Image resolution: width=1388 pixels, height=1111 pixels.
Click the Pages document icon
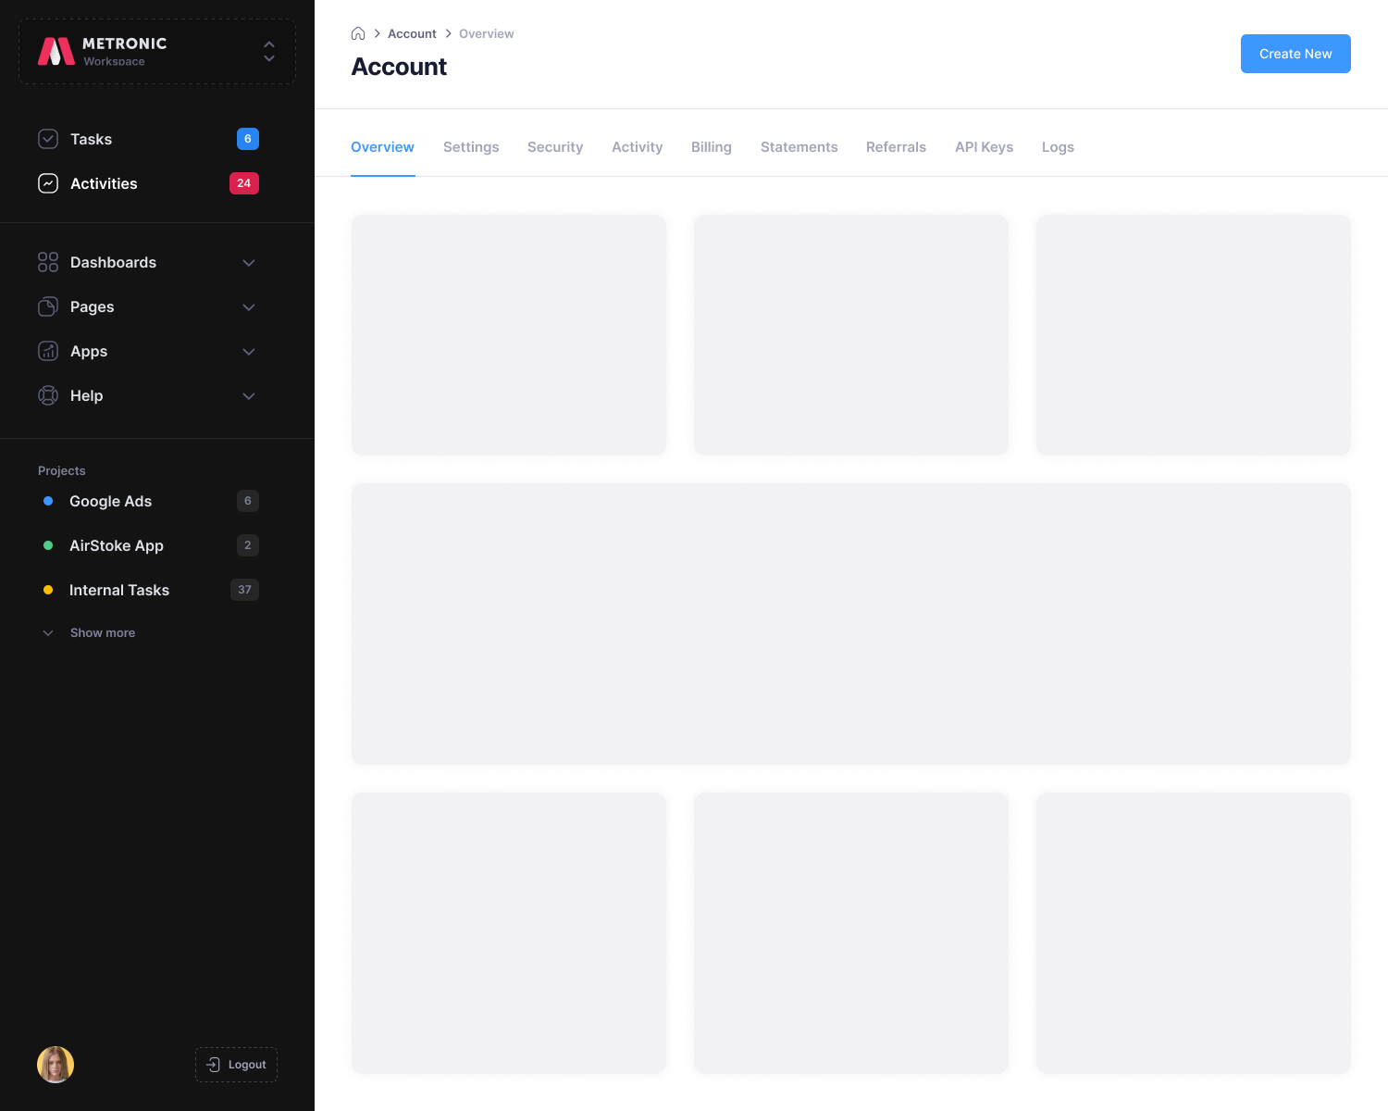click(48, 306)
